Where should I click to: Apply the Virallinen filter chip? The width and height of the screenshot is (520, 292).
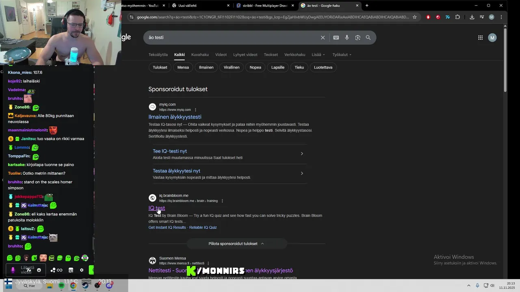click(x=232, y=67)
